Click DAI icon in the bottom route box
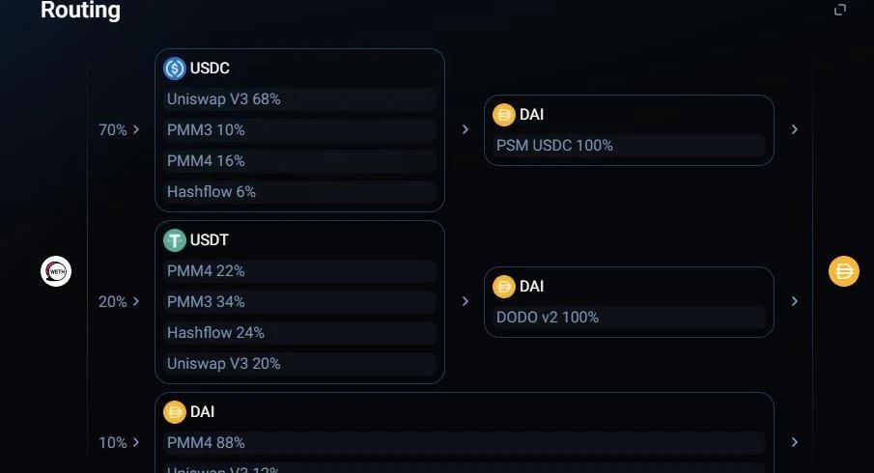This screenshot has width=874, height=473. [175, 412]
